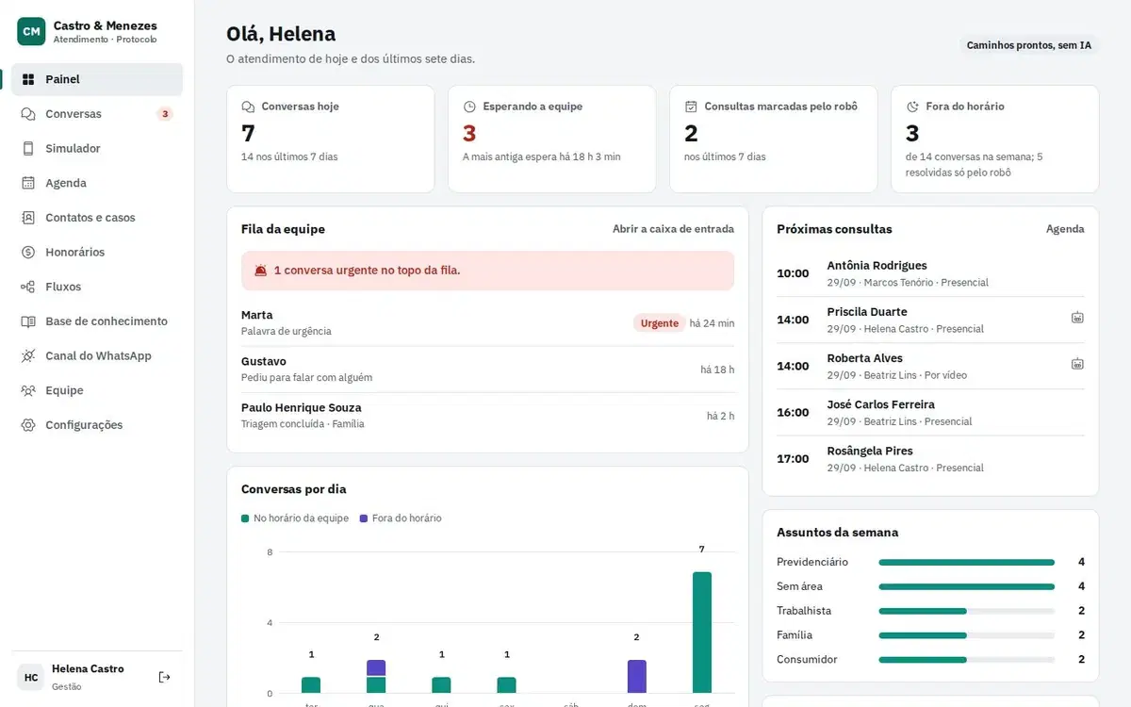
Task: Click the logout icon beside Helena Castro
Action: point(164,677)
